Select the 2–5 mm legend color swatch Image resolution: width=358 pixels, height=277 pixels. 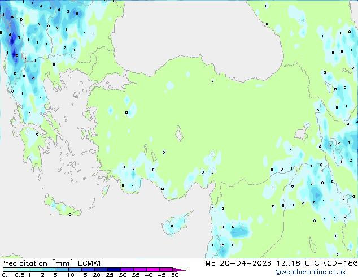tap(49, 270)
